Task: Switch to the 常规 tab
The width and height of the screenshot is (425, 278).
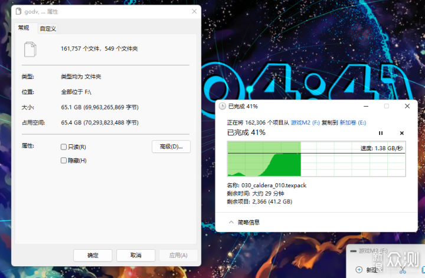Action: (x=24, y=28)
